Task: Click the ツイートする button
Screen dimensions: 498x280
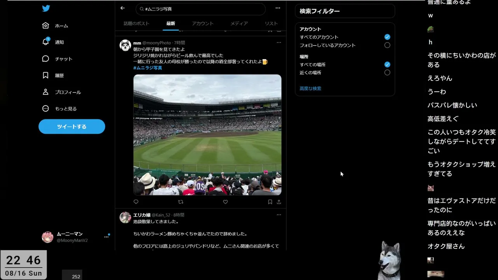Action: [x=72, y=126]
